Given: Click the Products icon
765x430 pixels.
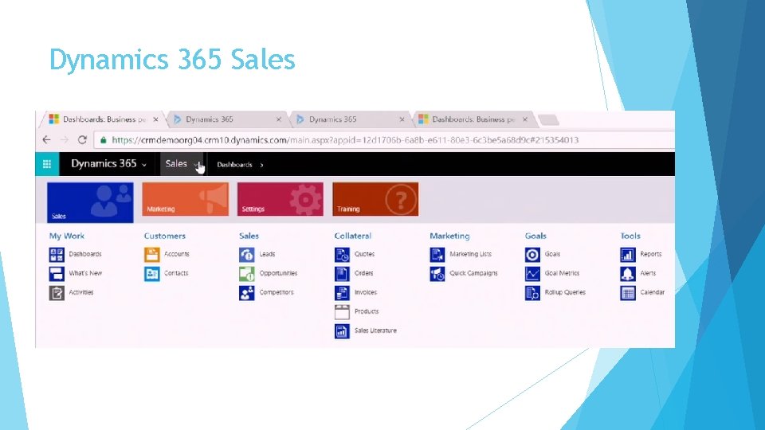Looking at the screenshot, I should click(x=342, y=311).
